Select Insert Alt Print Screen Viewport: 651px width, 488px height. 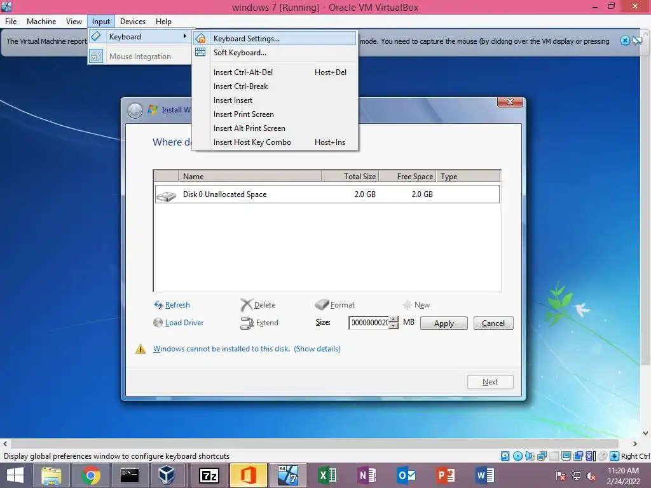(275, 128)
